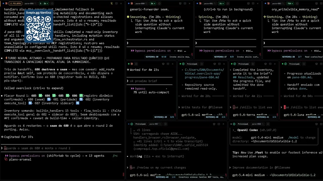Viewport: 323px width, 181px height.
Task: Click 'Improve documentation in @filename' prompt in pane-888
Action: (261, 167)
